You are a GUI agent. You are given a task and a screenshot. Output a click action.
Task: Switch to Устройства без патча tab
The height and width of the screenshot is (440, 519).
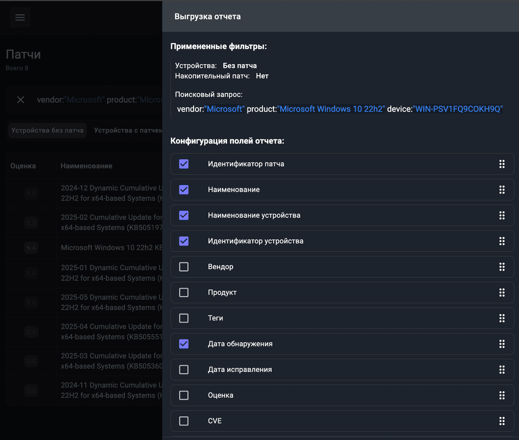pos(48,131)
